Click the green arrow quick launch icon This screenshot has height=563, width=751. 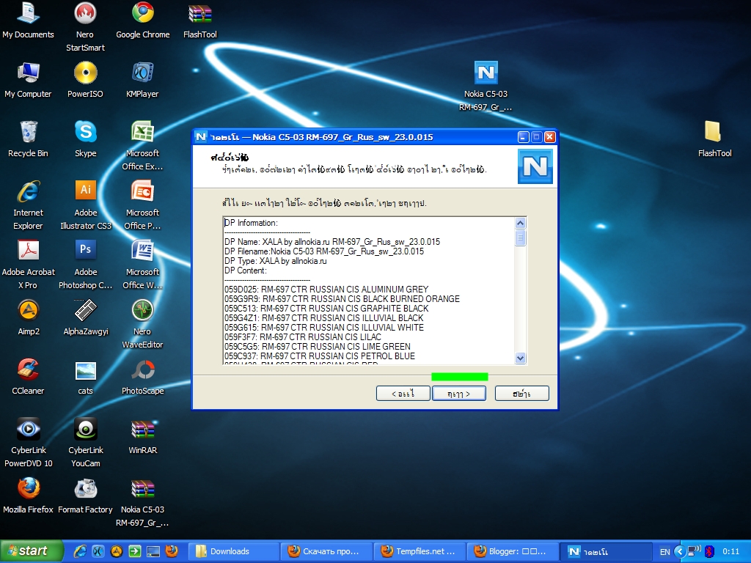135,551
